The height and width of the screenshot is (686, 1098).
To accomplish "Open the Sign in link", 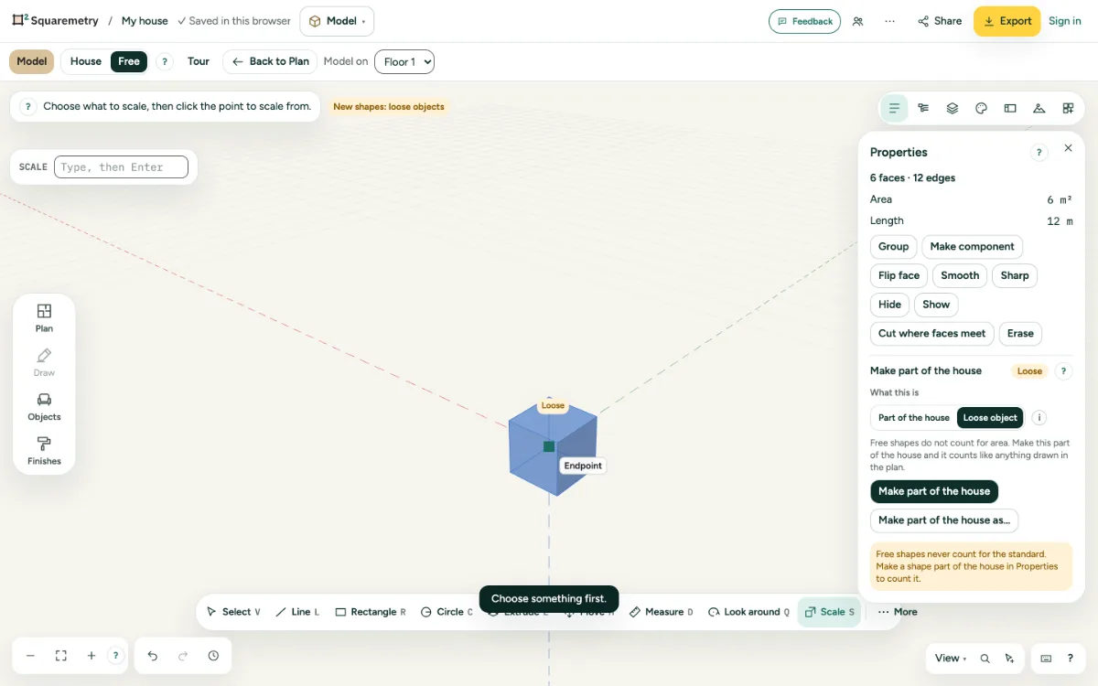I will pyautogui.click(x=1065, y=21).
